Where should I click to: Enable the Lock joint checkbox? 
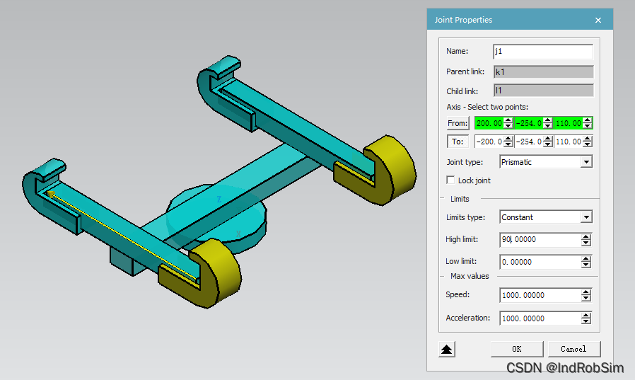pos(450,180)
